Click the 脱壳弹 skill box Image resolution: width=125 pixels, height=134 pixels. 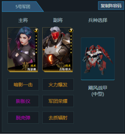23,117
